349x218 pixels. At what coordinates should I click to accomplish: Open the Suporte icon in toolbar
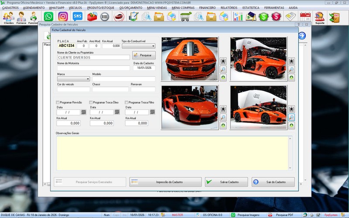(319, 17)
